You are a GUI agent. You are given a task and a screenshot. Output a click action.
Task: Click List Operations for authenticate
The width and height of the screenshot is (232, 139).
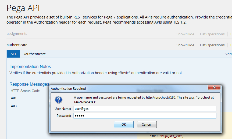(212, 45)
